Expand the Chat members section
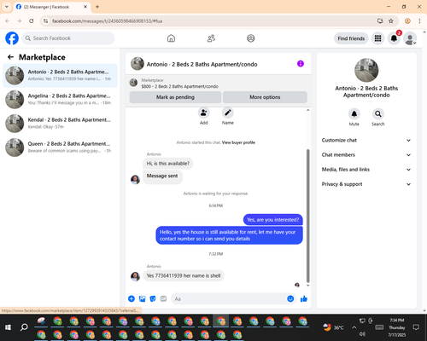427x341 pixels. coord(366,155)
